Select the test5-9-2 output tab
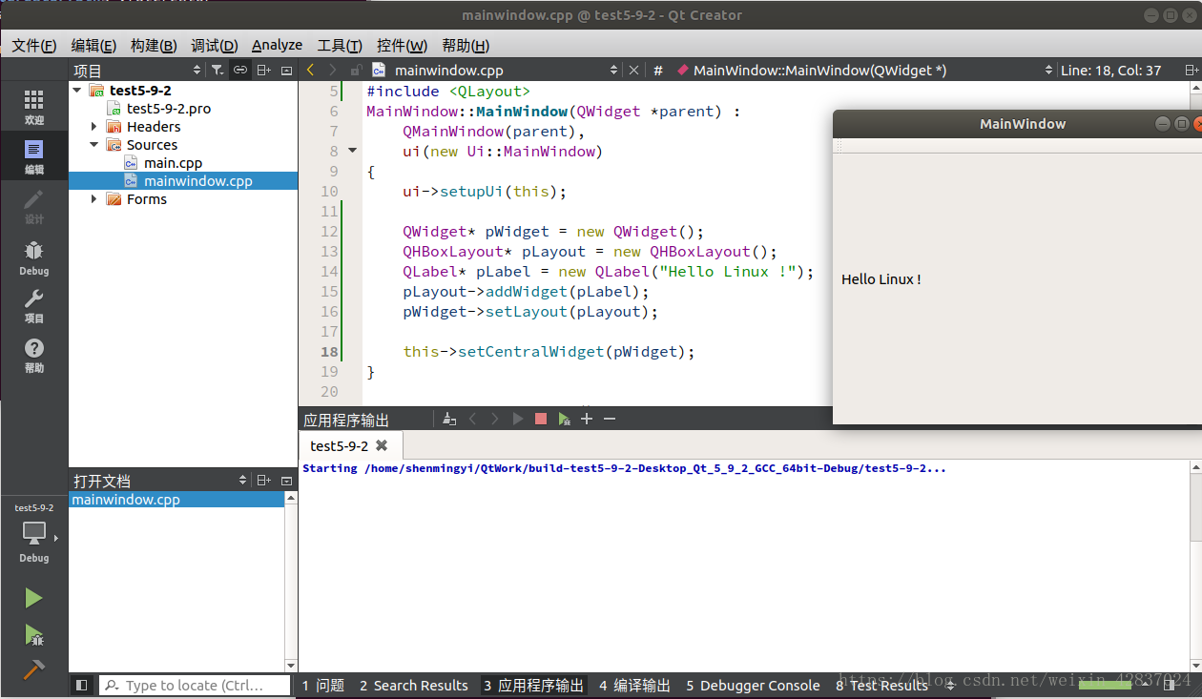1202x699 pixels. (x=349, y=445)
